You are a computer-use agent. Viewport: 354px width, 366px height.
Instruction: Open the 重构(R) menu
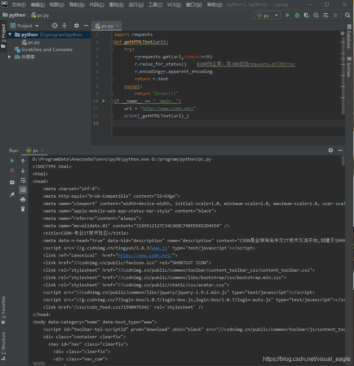pos(116,5)
